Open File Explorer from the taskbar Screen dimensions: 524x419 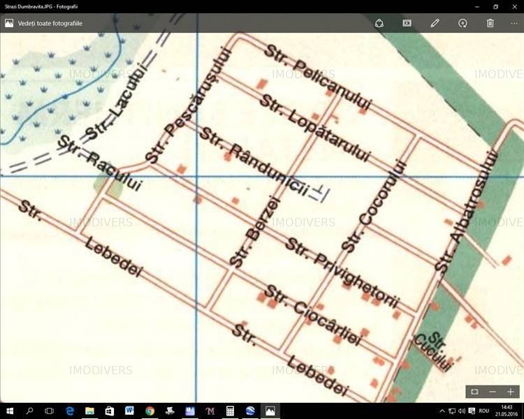[89, 411]
